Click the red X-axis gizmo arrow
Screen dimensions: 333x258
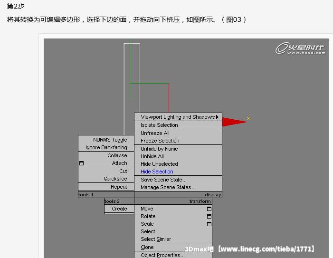point(234,122)
